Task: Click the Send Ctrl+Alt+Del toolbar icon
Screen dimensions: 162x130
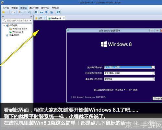Action: [x=13, y=12]
